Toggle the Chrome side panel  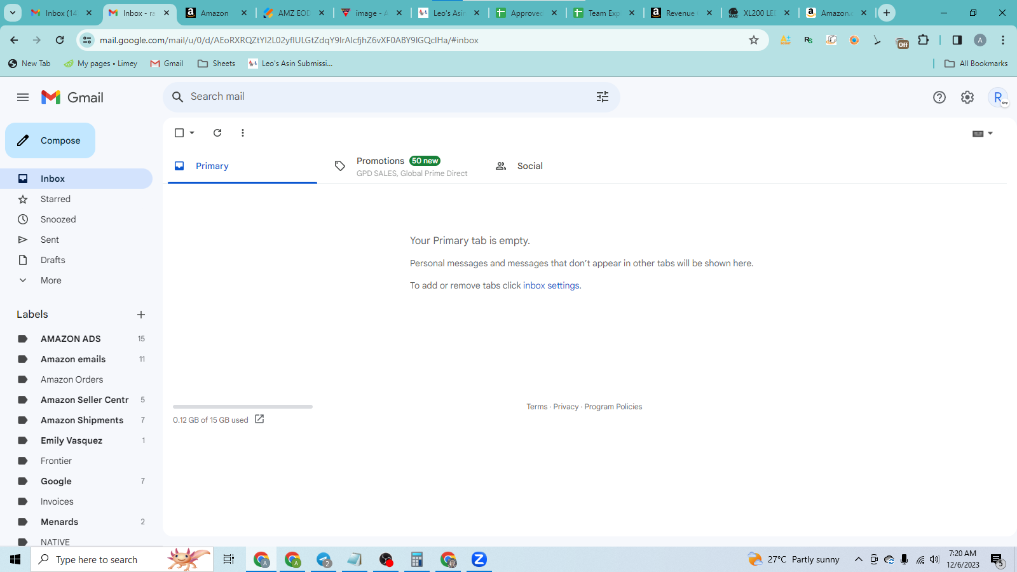[x=957, y=40]
